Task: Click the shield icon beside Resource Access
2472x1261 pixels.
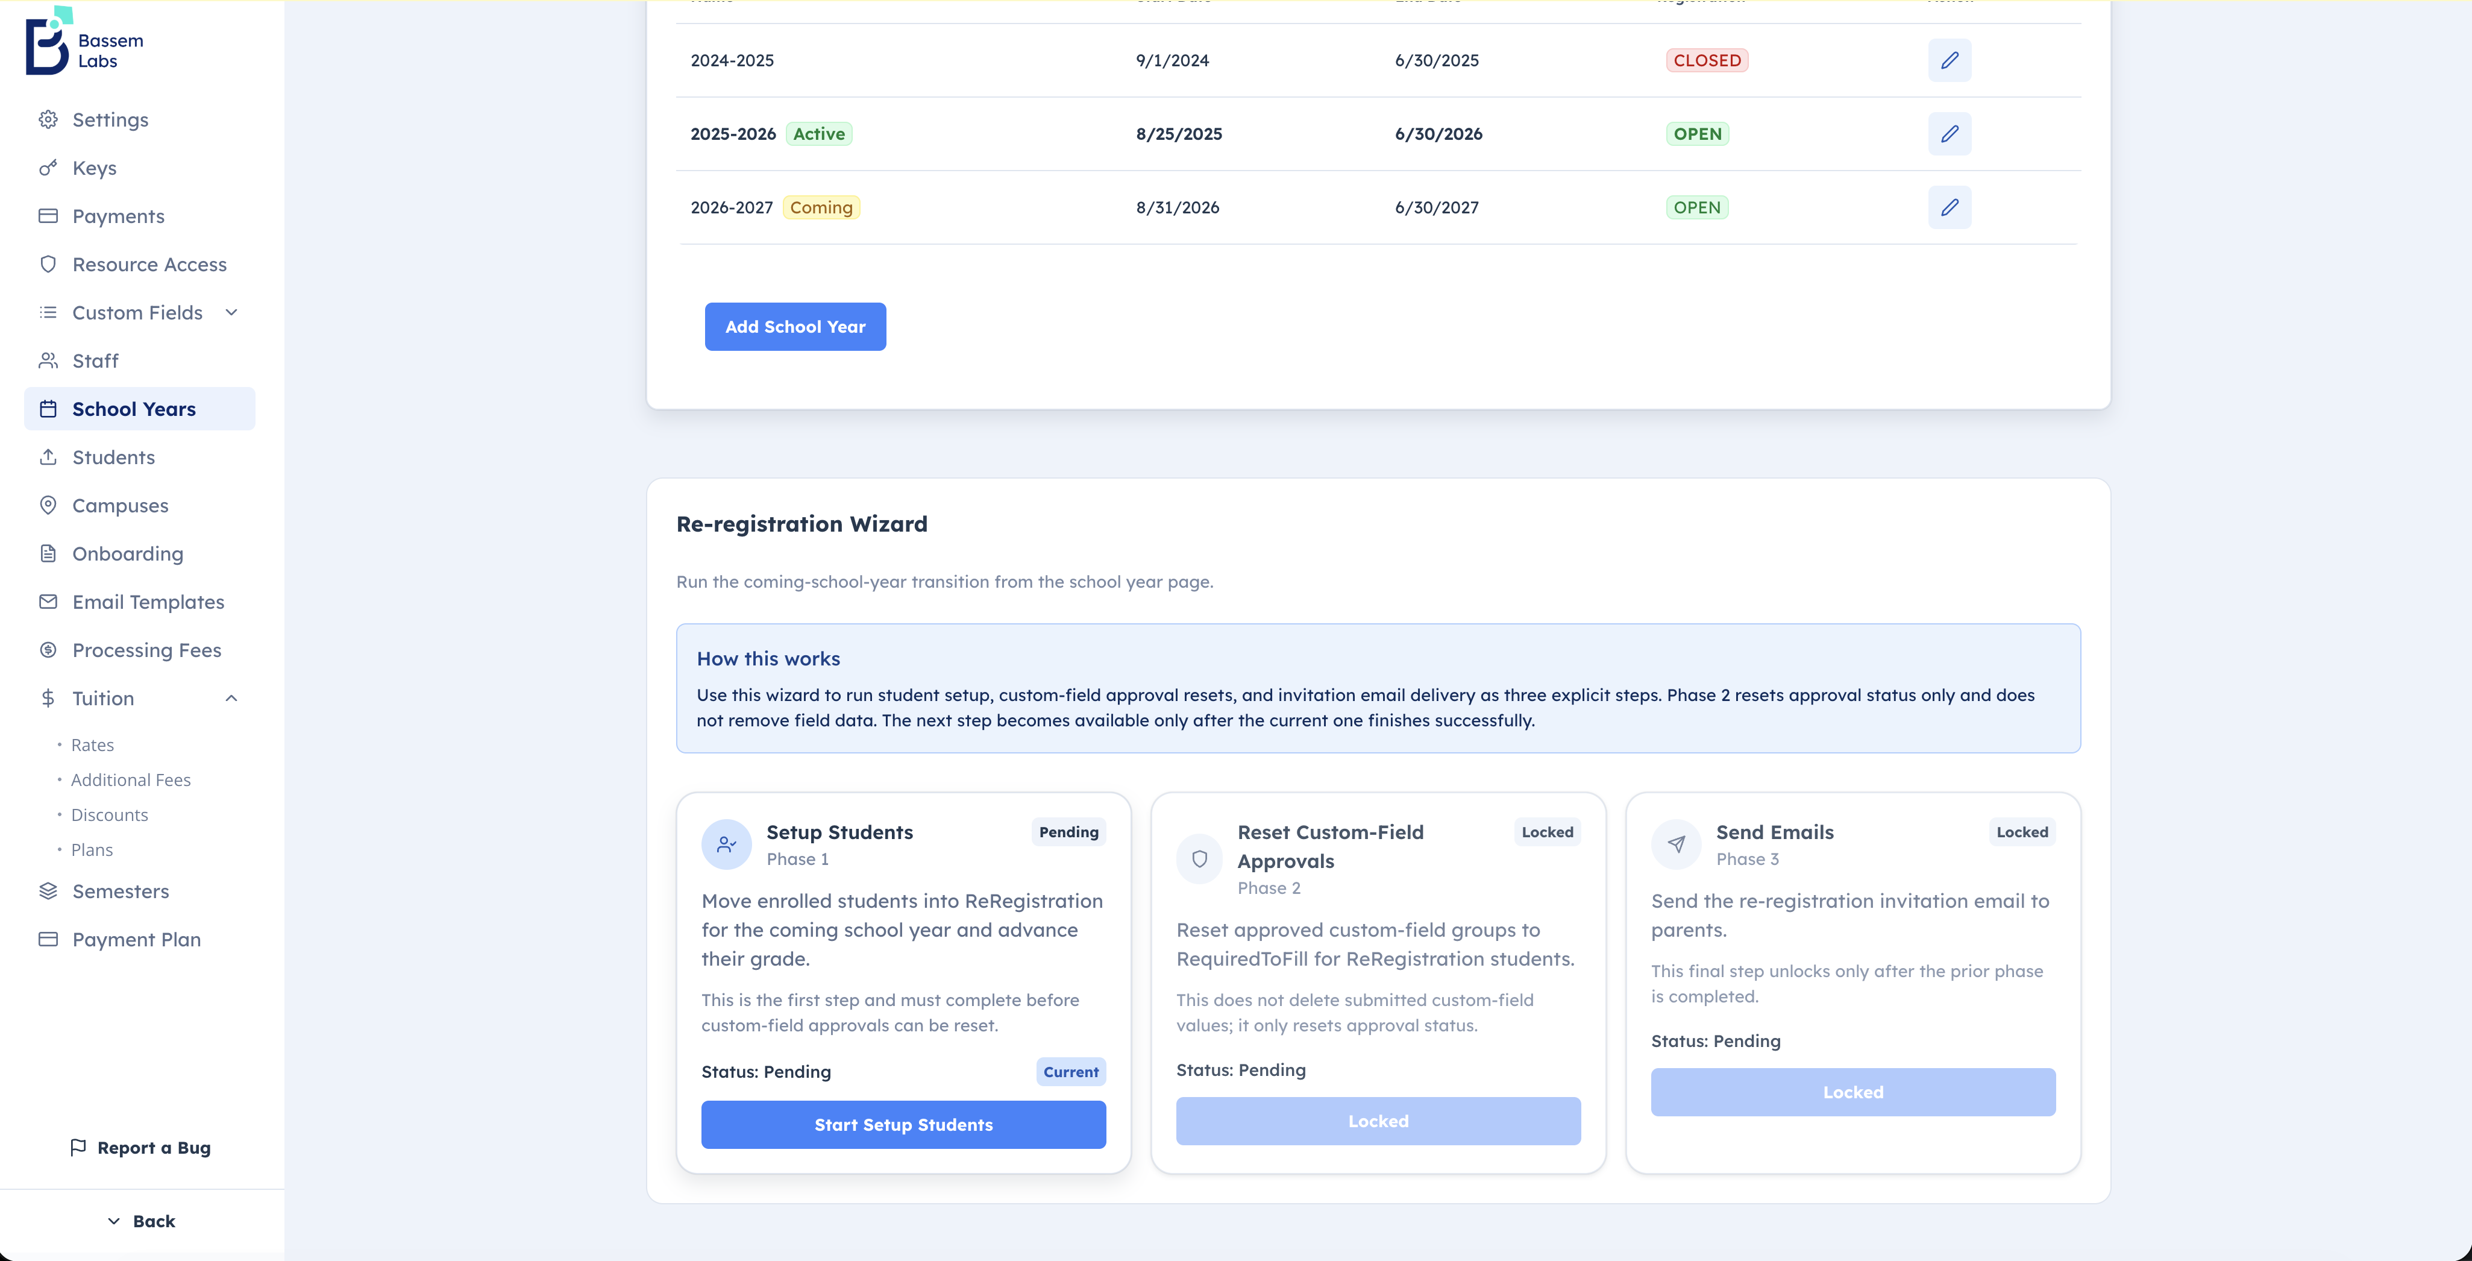Action: [x=48, y=264]
